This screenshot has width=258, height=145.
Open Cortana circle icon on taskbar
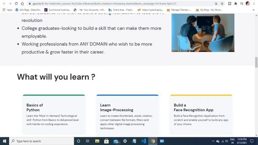79,141
